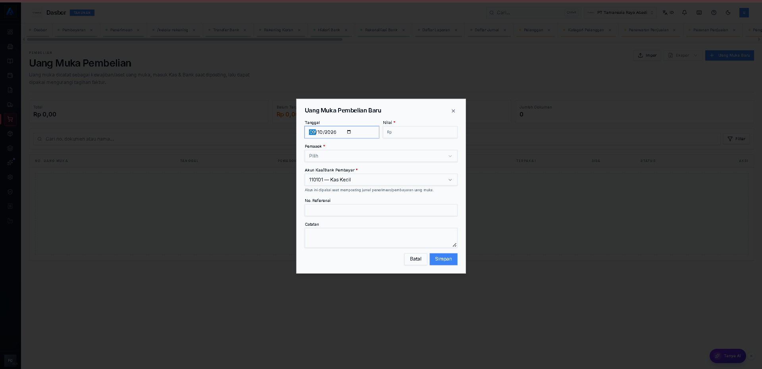Switch to the Transfer Bank tab

[x=226, y=30]
